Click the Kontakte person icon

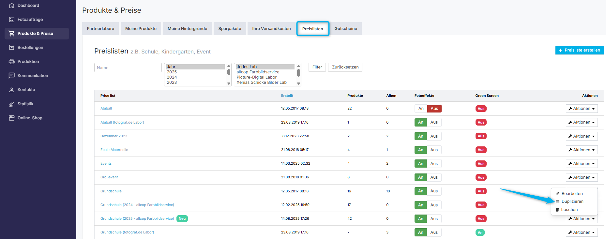pyautogui.click(x=12, y=90)
